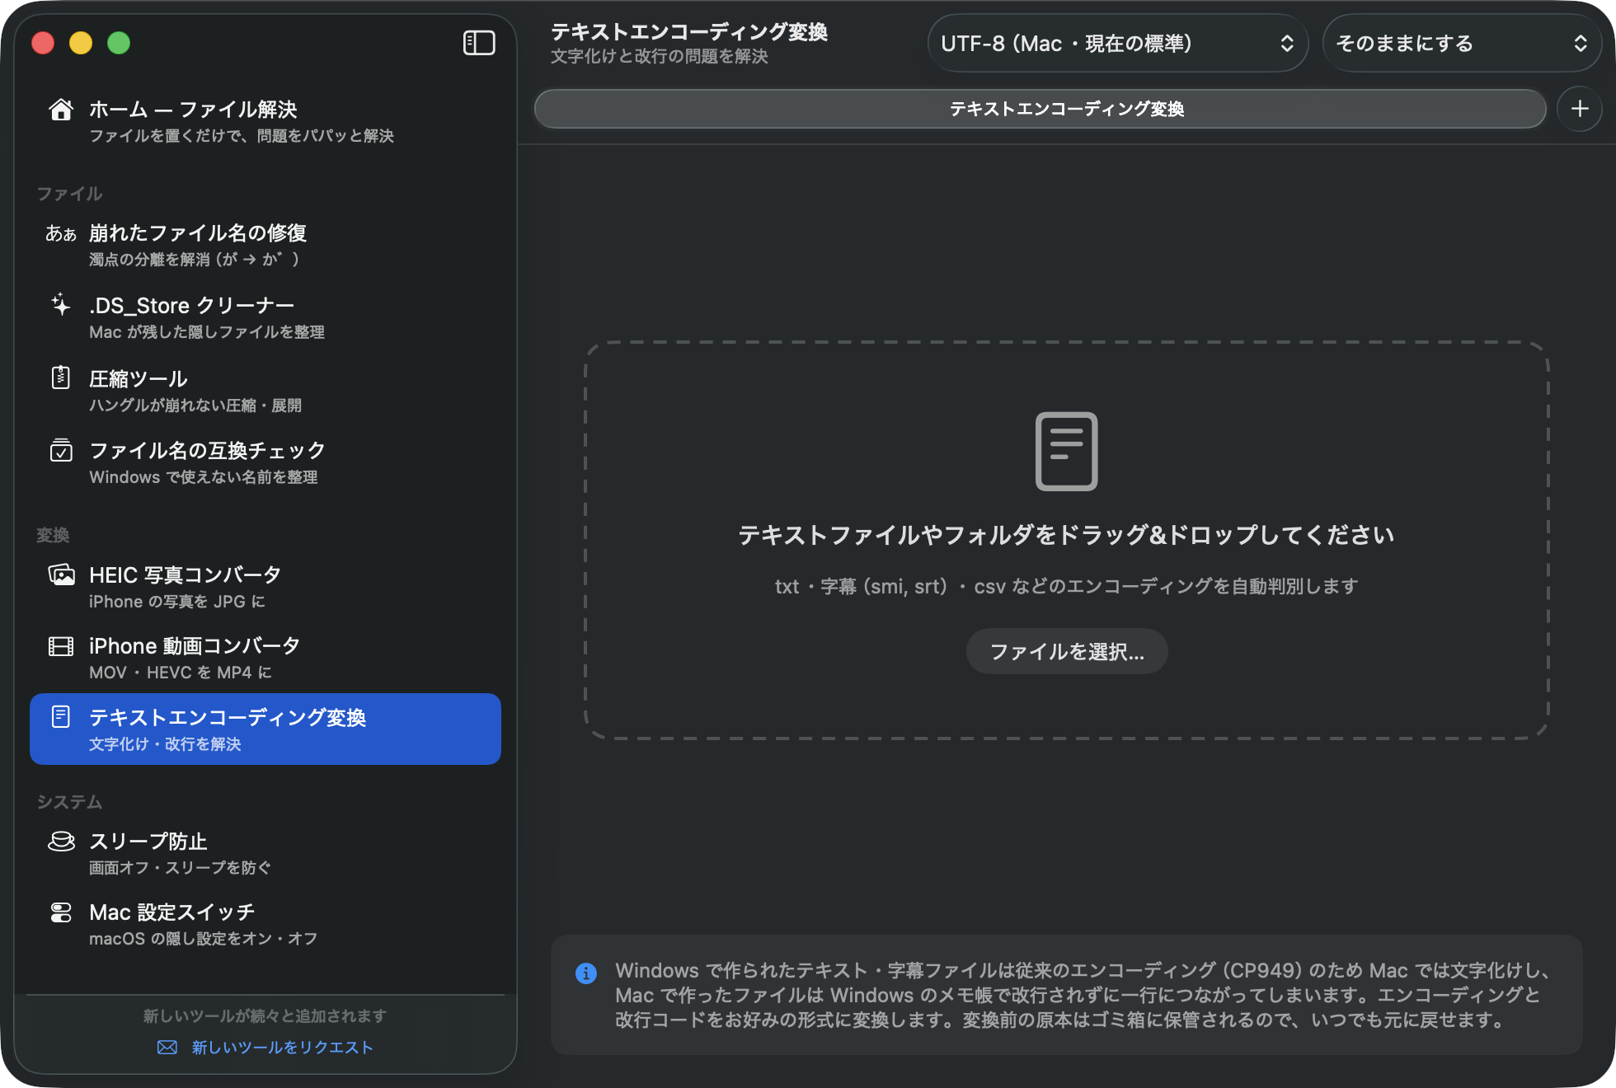Open HEIC 写真コンバータ tool
Image resolution: width=1616 pixels, height=1088 pixels.
click(265, 587)
